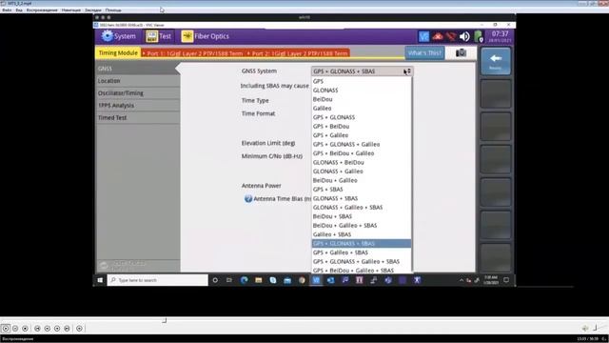609x343 pixels.
Task: Pick GLONASS + Galileo option
Action: [x=362, y=171]
